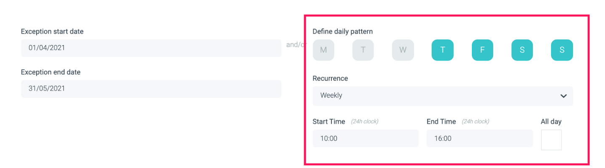The width and height of the screenshot is (605, 168).
Task: Deselect the teal Thursday day button
Action: tap(443, 50)
